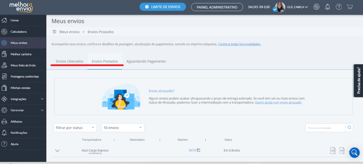Open Home from the sidebar
Viewport: 363px width, 164px height.
click(x=23, y=21)
